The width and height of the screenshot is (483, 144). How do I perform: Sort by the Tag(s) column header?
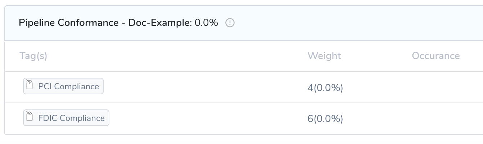click(33, 56)
